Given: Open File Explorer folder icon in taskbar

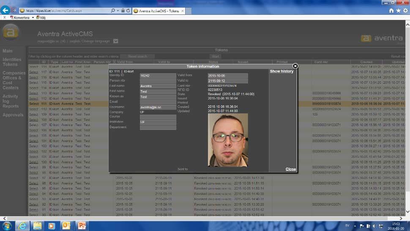Looking at the screenshot, I should [x=37, y=226].
